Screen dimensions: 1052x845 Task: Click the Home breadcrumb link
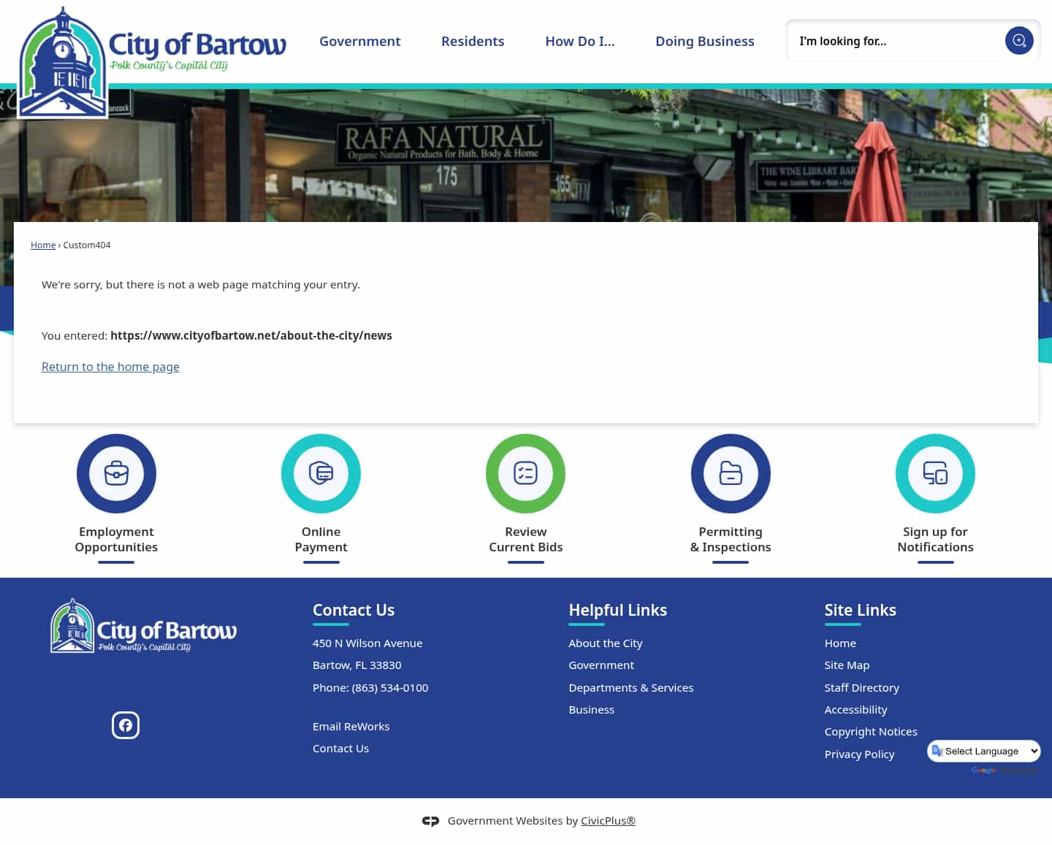42,245
